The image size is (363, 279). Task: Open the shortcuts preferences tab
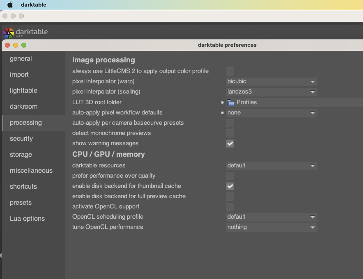(x=23, y=187)
